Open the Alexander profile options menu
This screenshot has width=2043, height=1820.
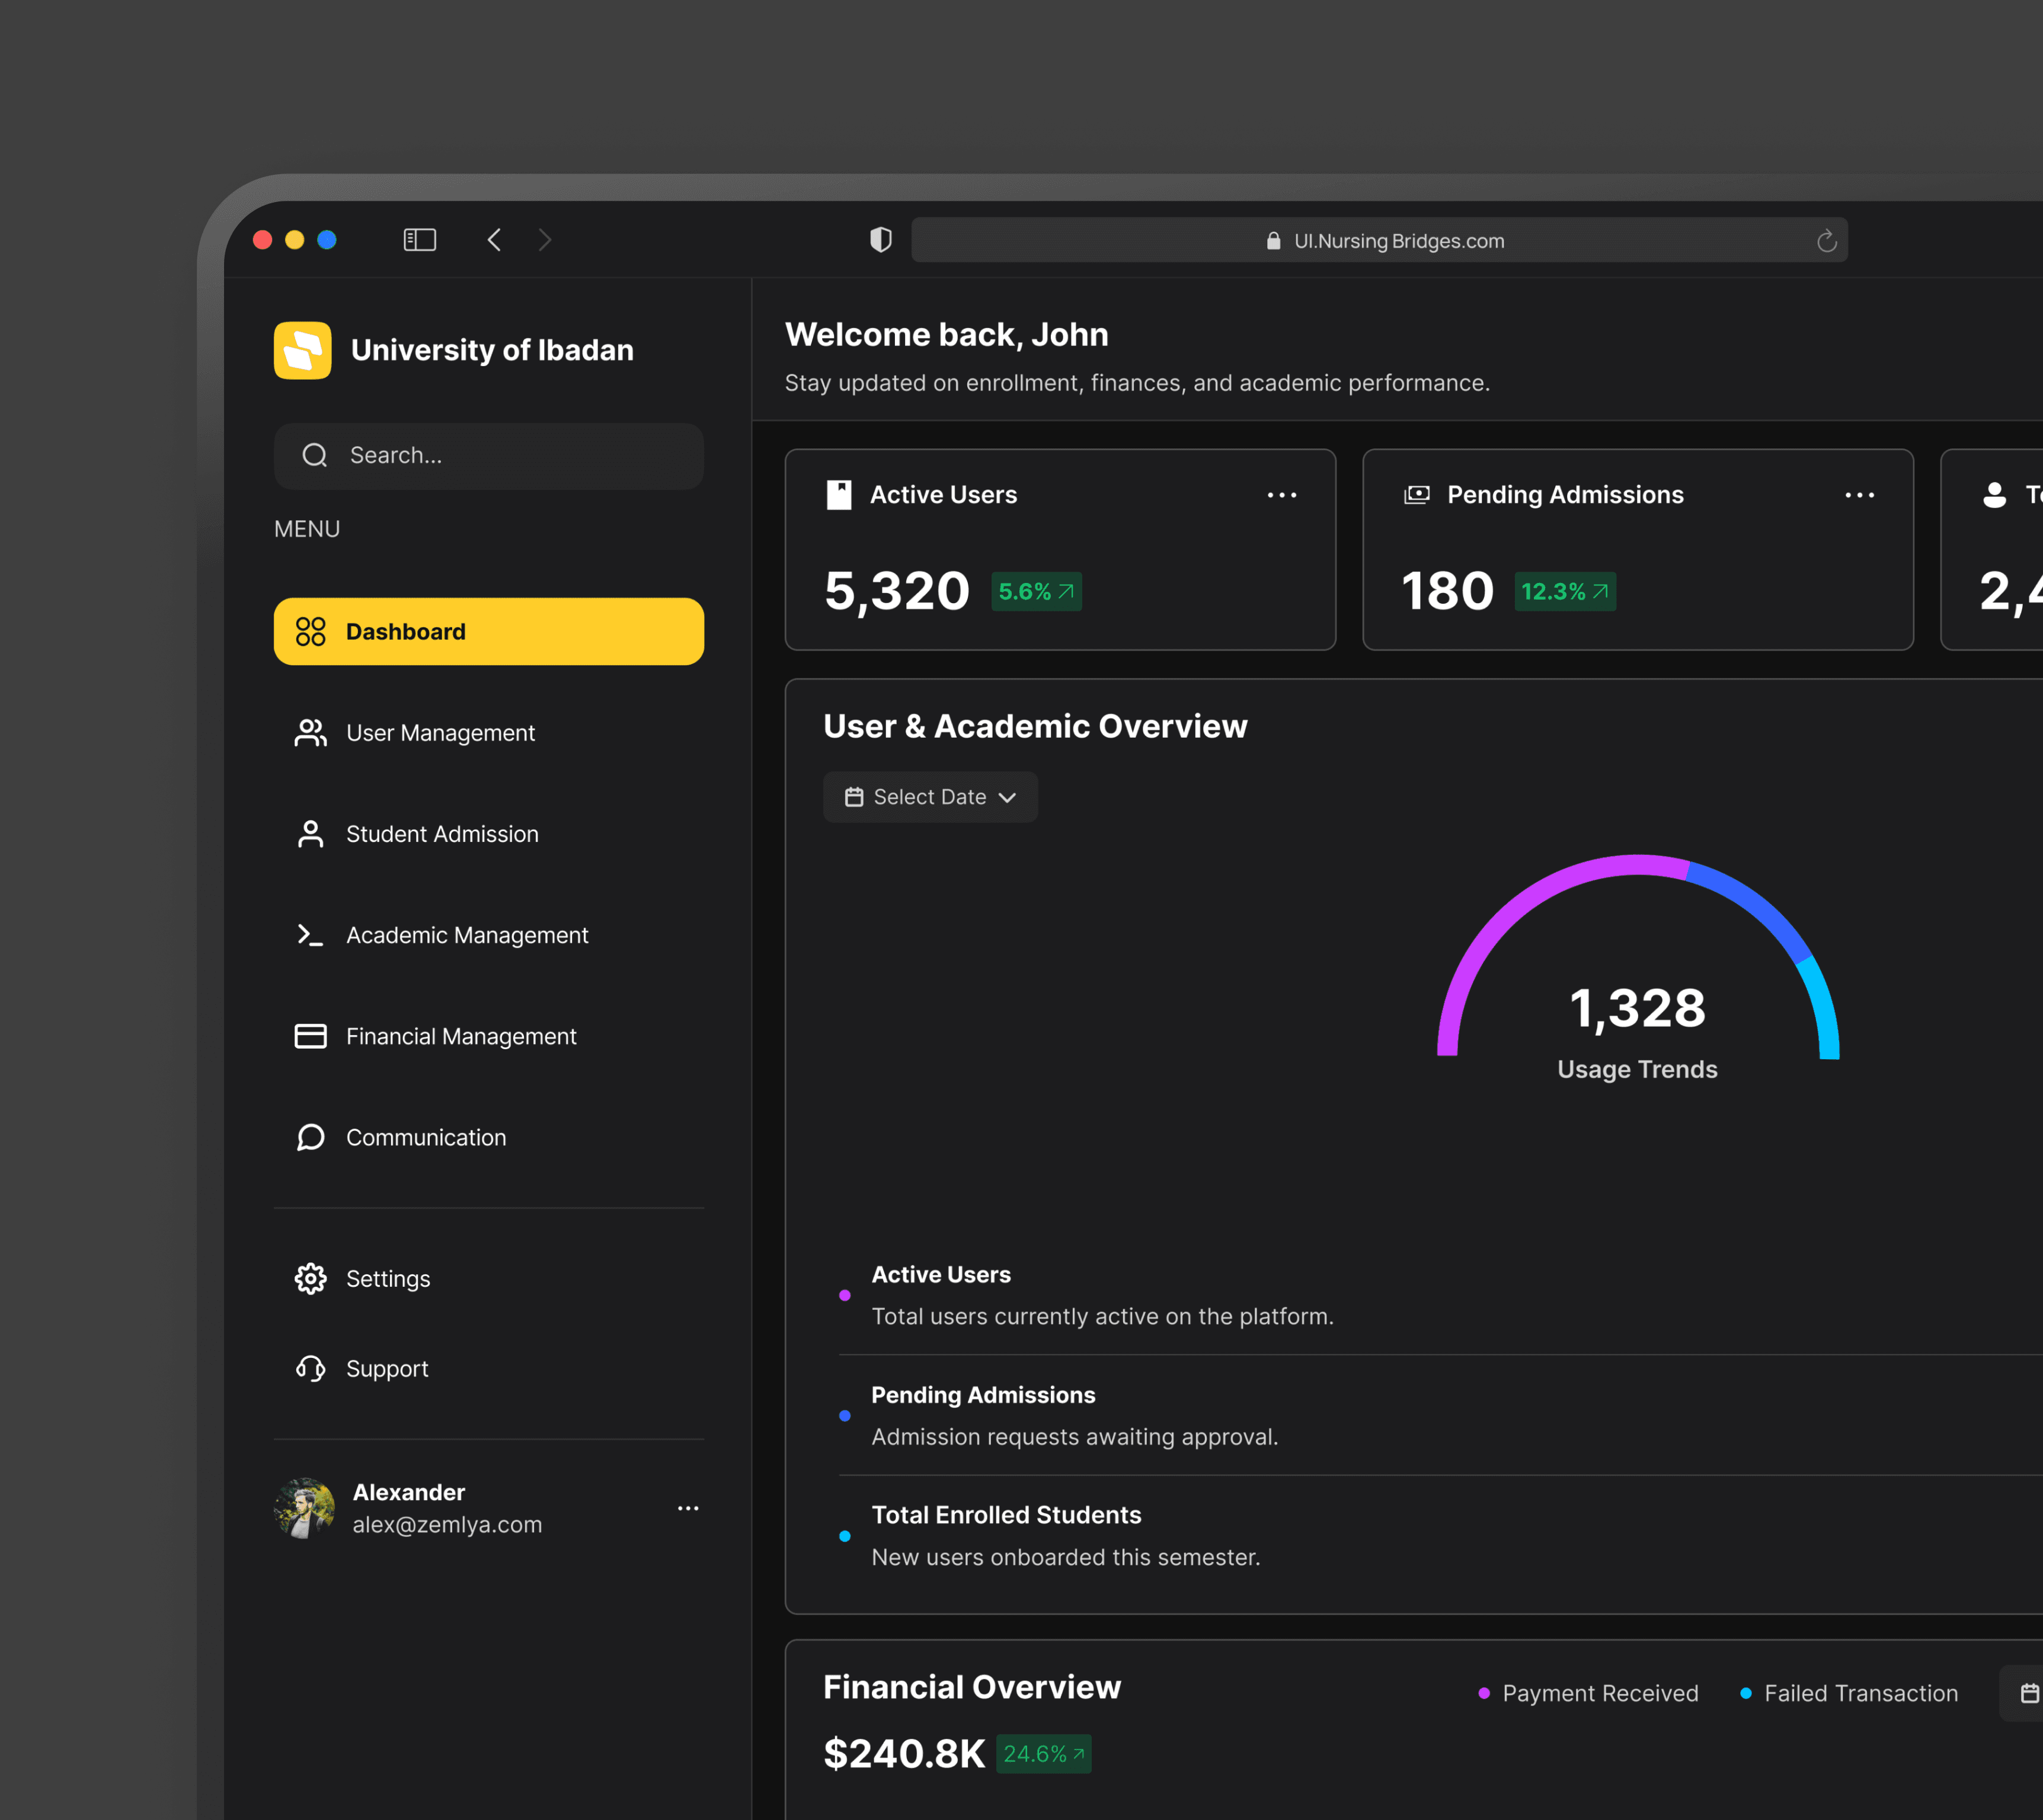click(688, 1508)
